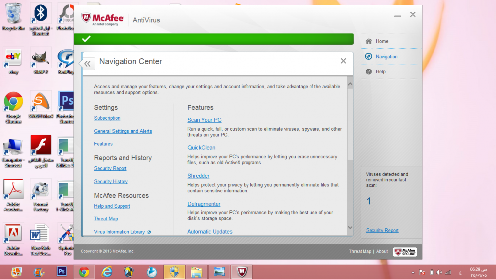Open Google Chrome from the taskbar
This screenshot has height=279, width=496.
tap(84, 272)
